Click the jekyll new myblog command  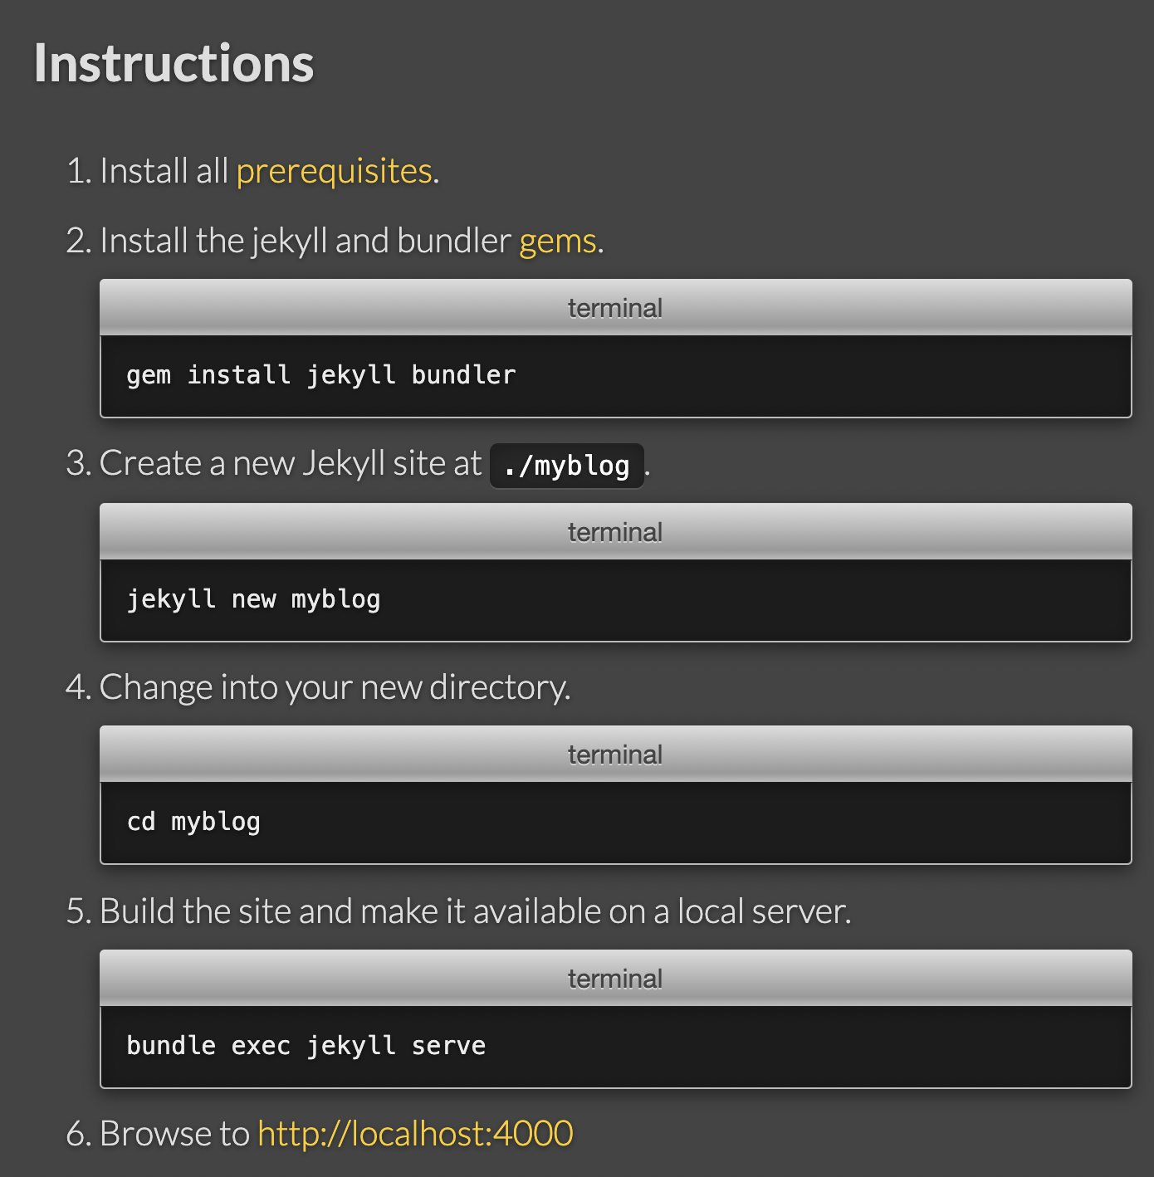point(253,599)
